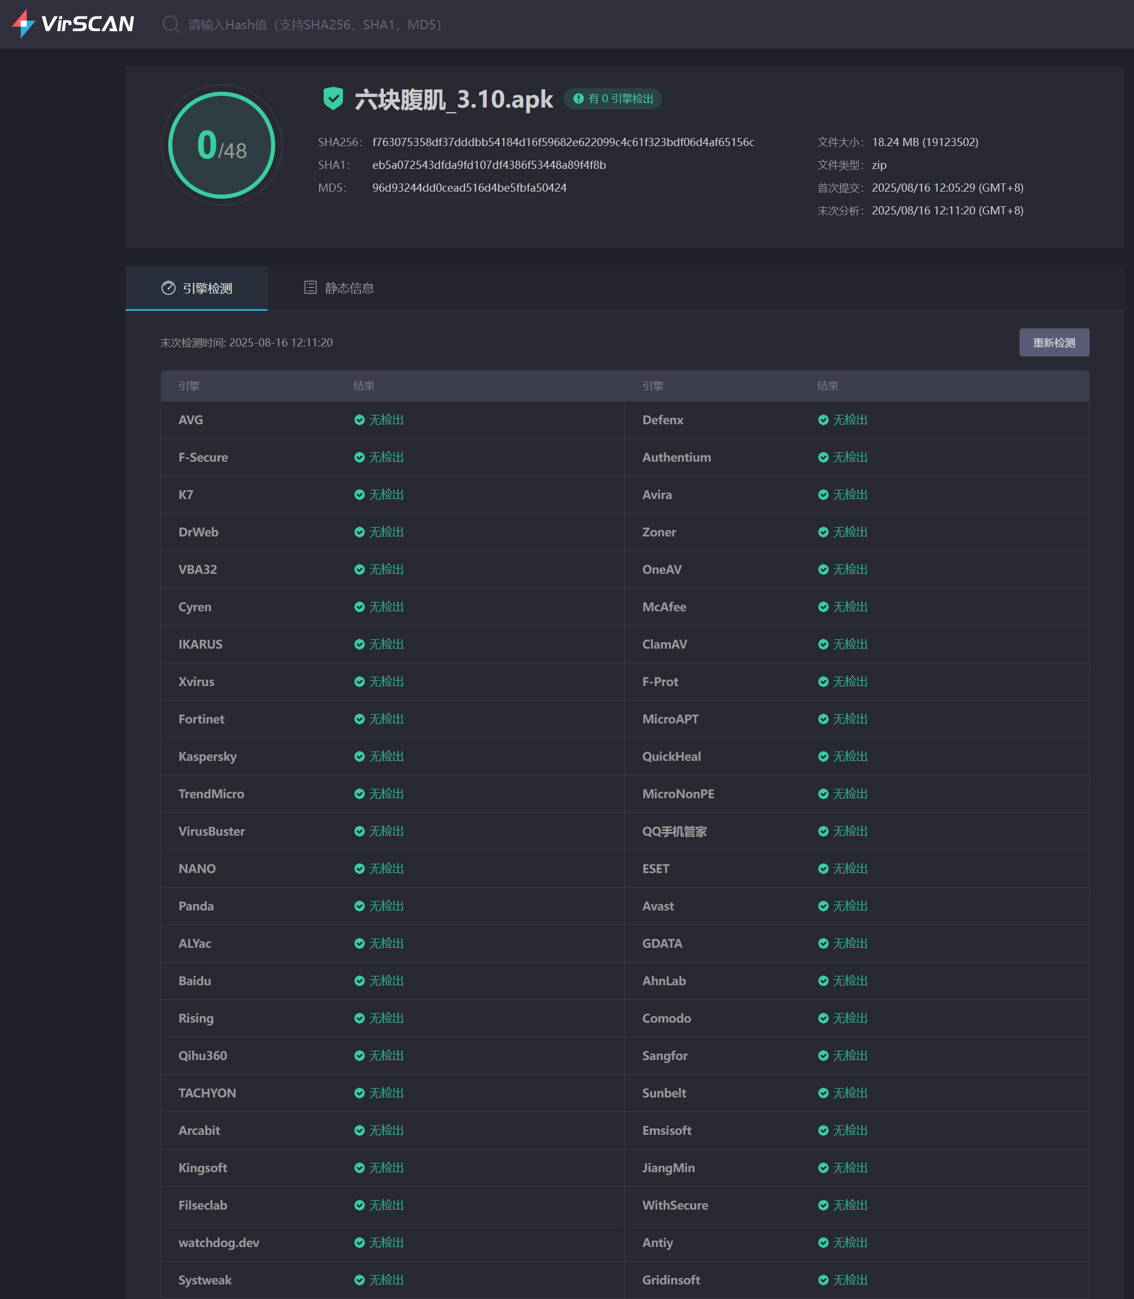Click the green check icon for Kaspersky
This screenshot has height=1299, width=1134.
click(359, 757)
